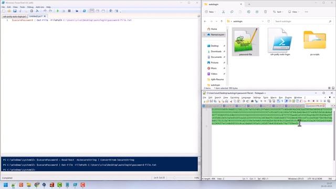Screen dimensions: 336x189
Task: Go back in File Explorer
Action: click(205, 22)
